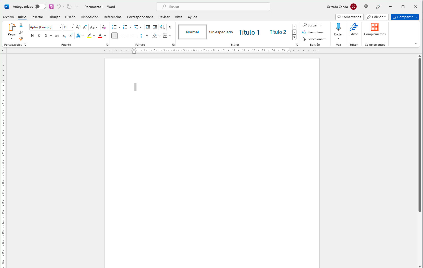Click the Buscar search box in title bar
The height and width of the screenshot is (268, 423).
pos(213,7)
